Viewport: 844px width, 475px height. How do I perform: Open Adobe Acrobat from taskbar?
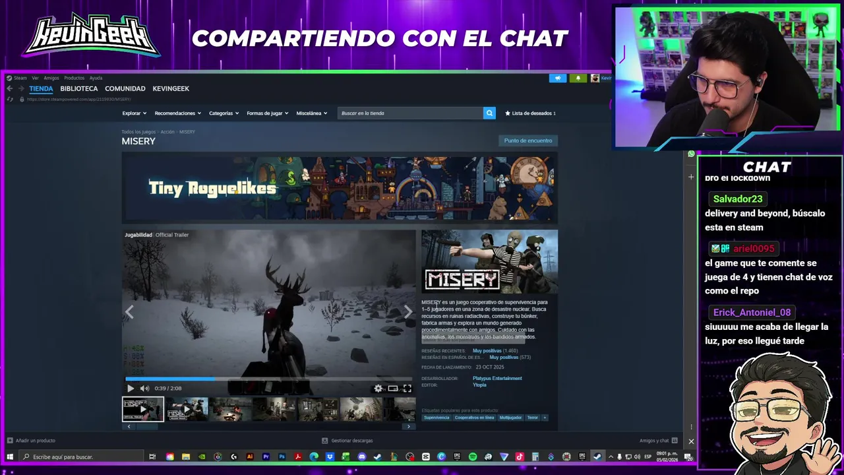point(298,457)
